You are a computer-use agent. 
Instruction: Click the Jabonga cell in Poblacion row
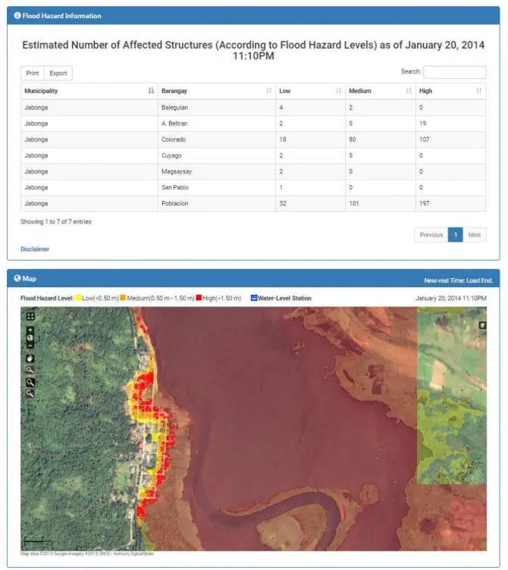[x=89, y=204]
